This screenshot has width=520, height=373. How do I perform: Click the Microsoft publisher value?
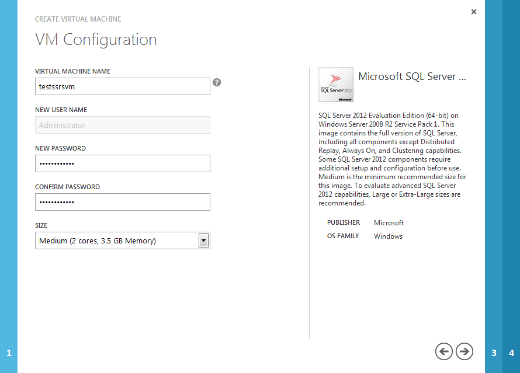[x=389, y=223]
